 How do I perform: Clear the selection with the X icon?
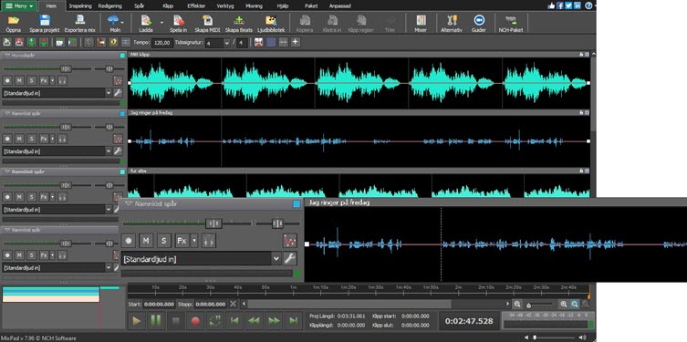coord(233,304)
